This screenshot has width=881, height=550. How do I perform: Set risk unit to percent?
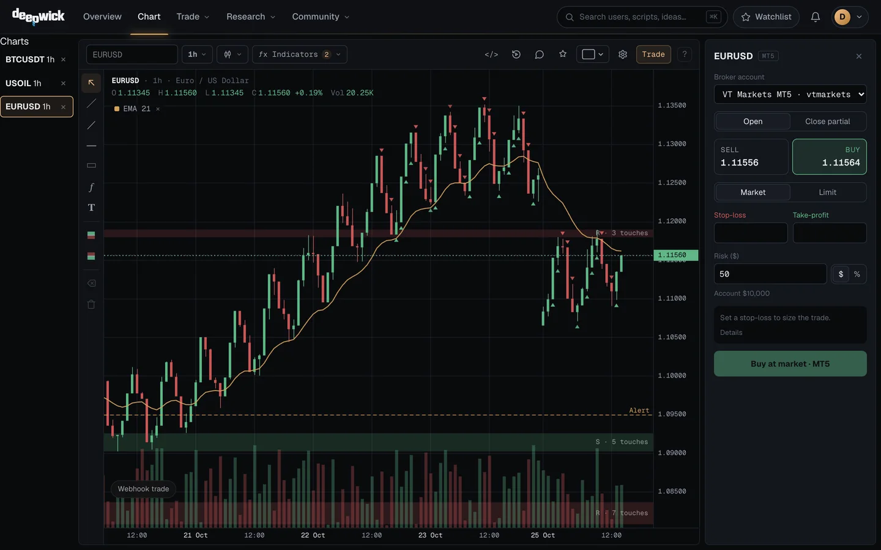[x=857, y=274]
